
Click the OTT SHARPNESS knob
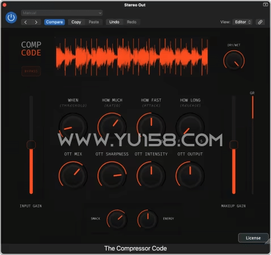tap(112, 175)
